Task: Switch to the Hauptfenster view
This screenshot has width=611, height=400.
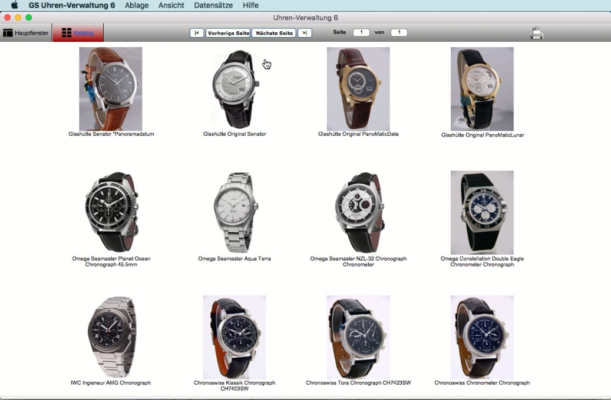Action: tap(26, 33)
